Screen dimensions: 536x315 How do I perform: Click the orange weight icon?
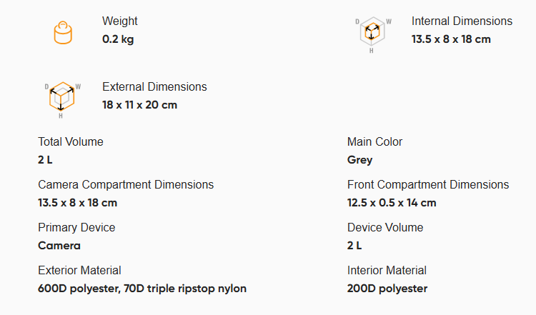(x=63, y=33)
